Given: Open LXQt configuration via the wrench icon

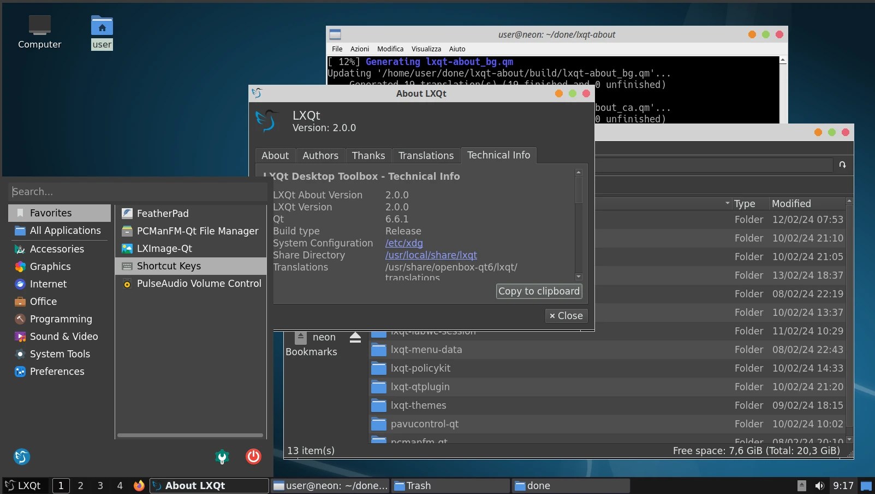Looking at the screenshot, I should tap(222, 457).
